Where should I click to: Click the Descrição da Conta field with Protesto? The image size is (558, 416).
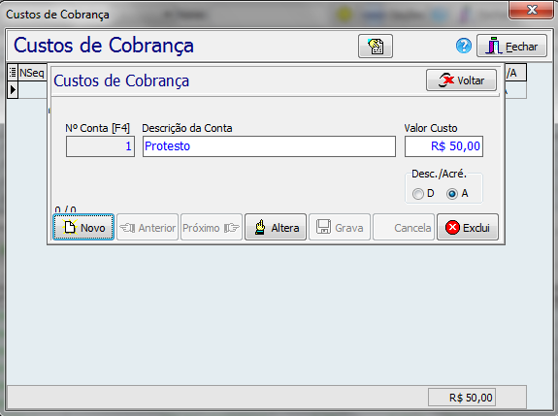(x=269, y=146)
